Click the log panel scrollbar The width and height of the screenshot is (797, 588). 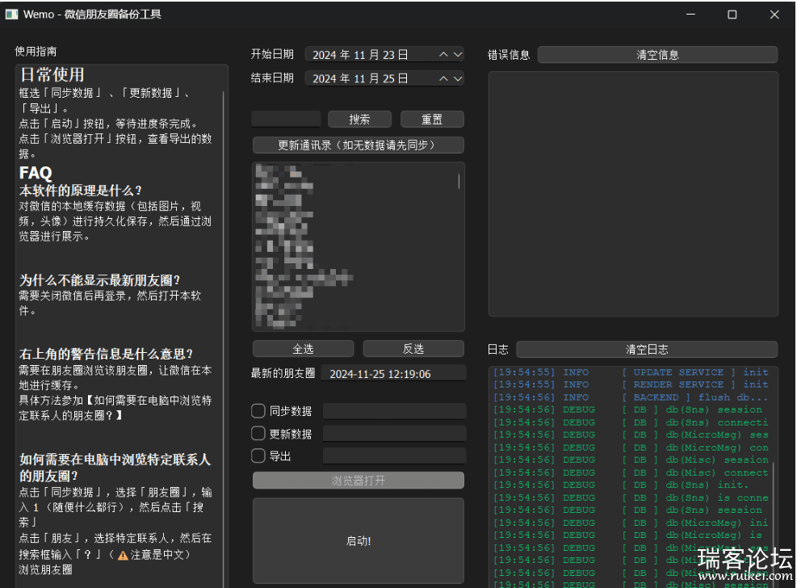773,523
